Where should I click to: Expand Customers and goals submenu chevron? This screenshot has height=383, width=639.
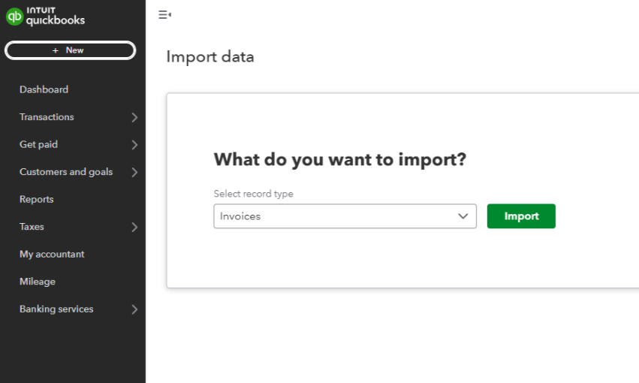click(134, 172)
